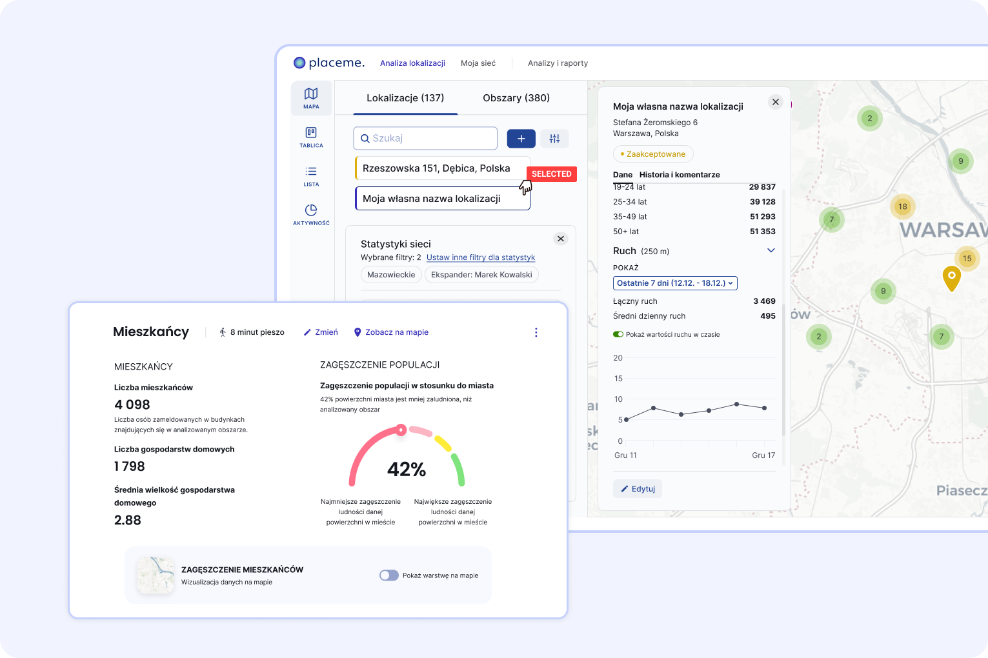Add a new location with plus button
Image resolution: width=988 pixels, height=658 pixels.
click(x=521, y=138)
